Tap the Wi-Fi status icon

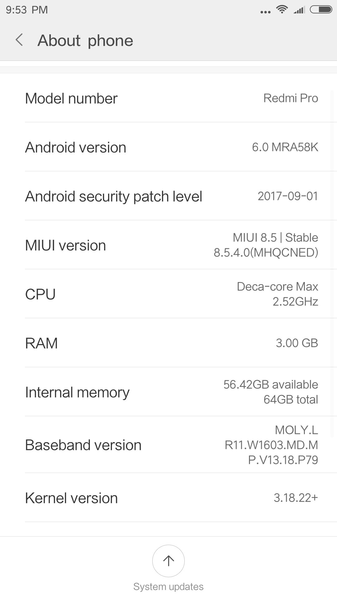click(x=282, y=10)
